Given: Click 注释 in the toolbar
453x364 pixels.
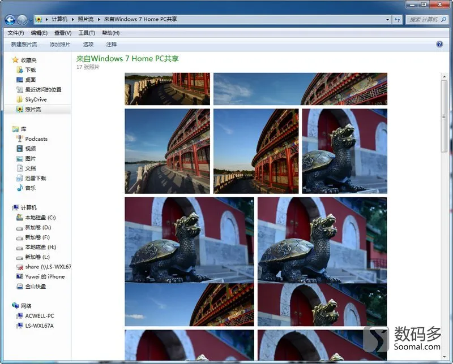Looking at the screenshot, I should point(111,45).
